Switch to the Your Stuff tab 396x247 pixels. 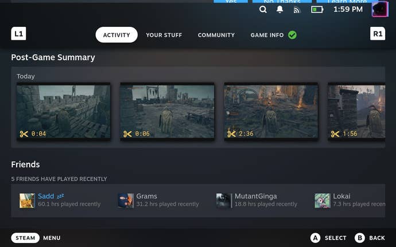[164, 35]
